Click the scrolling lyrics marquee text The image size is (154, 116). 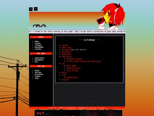[77, 32]
